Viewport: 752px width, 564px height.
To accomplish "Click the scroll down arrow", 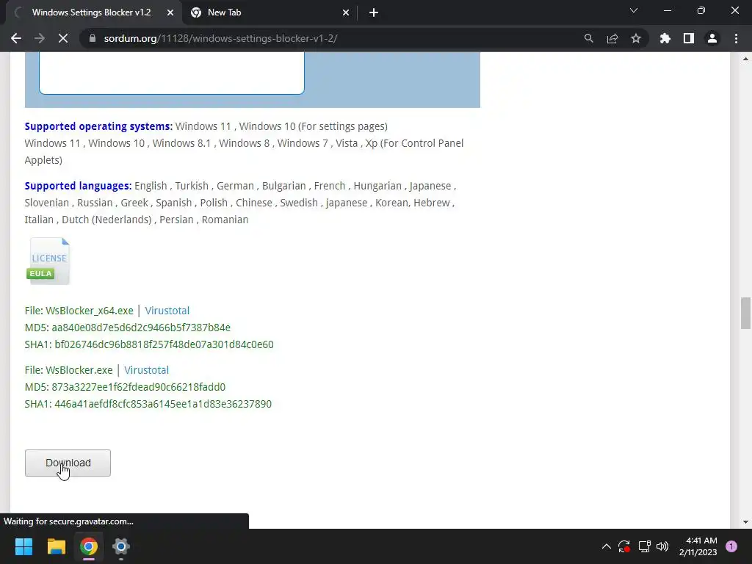I will point(745,522).
